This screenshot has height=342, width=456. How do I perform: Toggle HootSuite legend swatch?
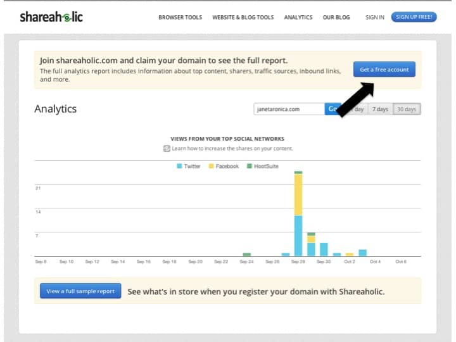(250, 166)
